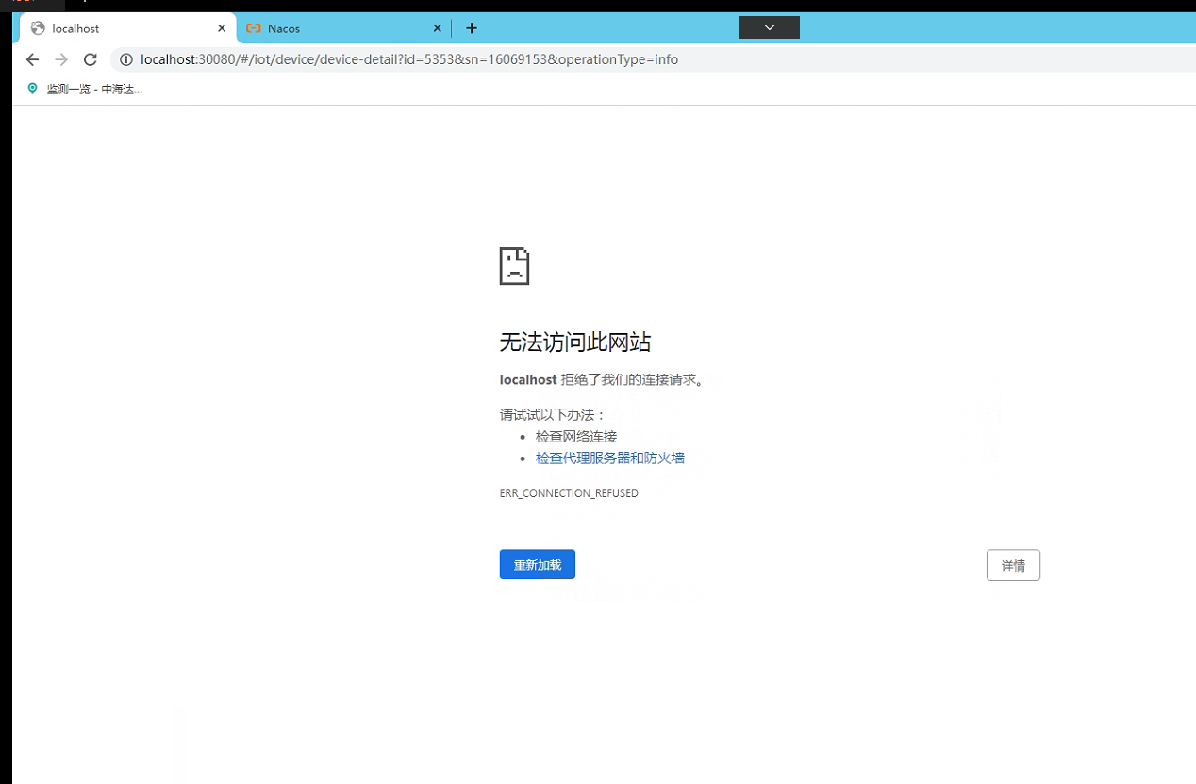
Task: Click the green pin icon on bookmarks bar
Action: (x=33, y=89)
